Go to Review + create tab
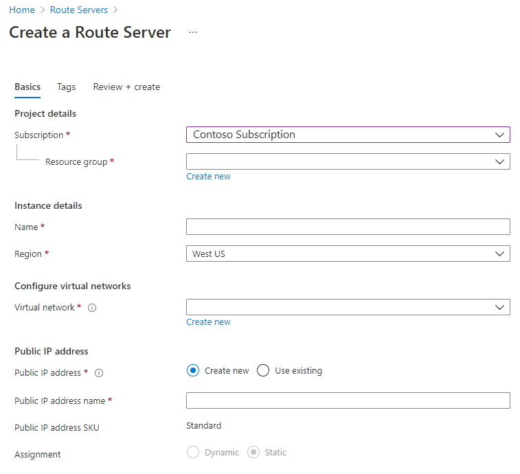 click(126, 87)
